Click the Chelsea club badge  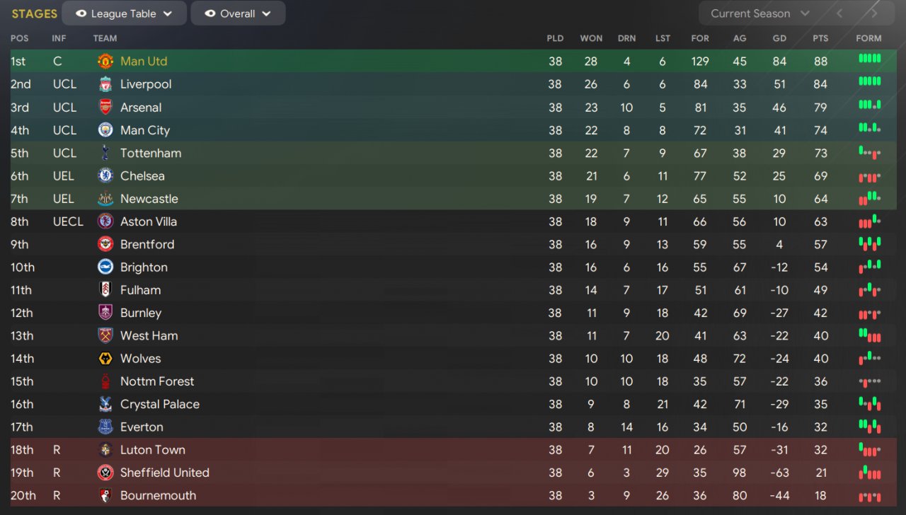point(105,176)
